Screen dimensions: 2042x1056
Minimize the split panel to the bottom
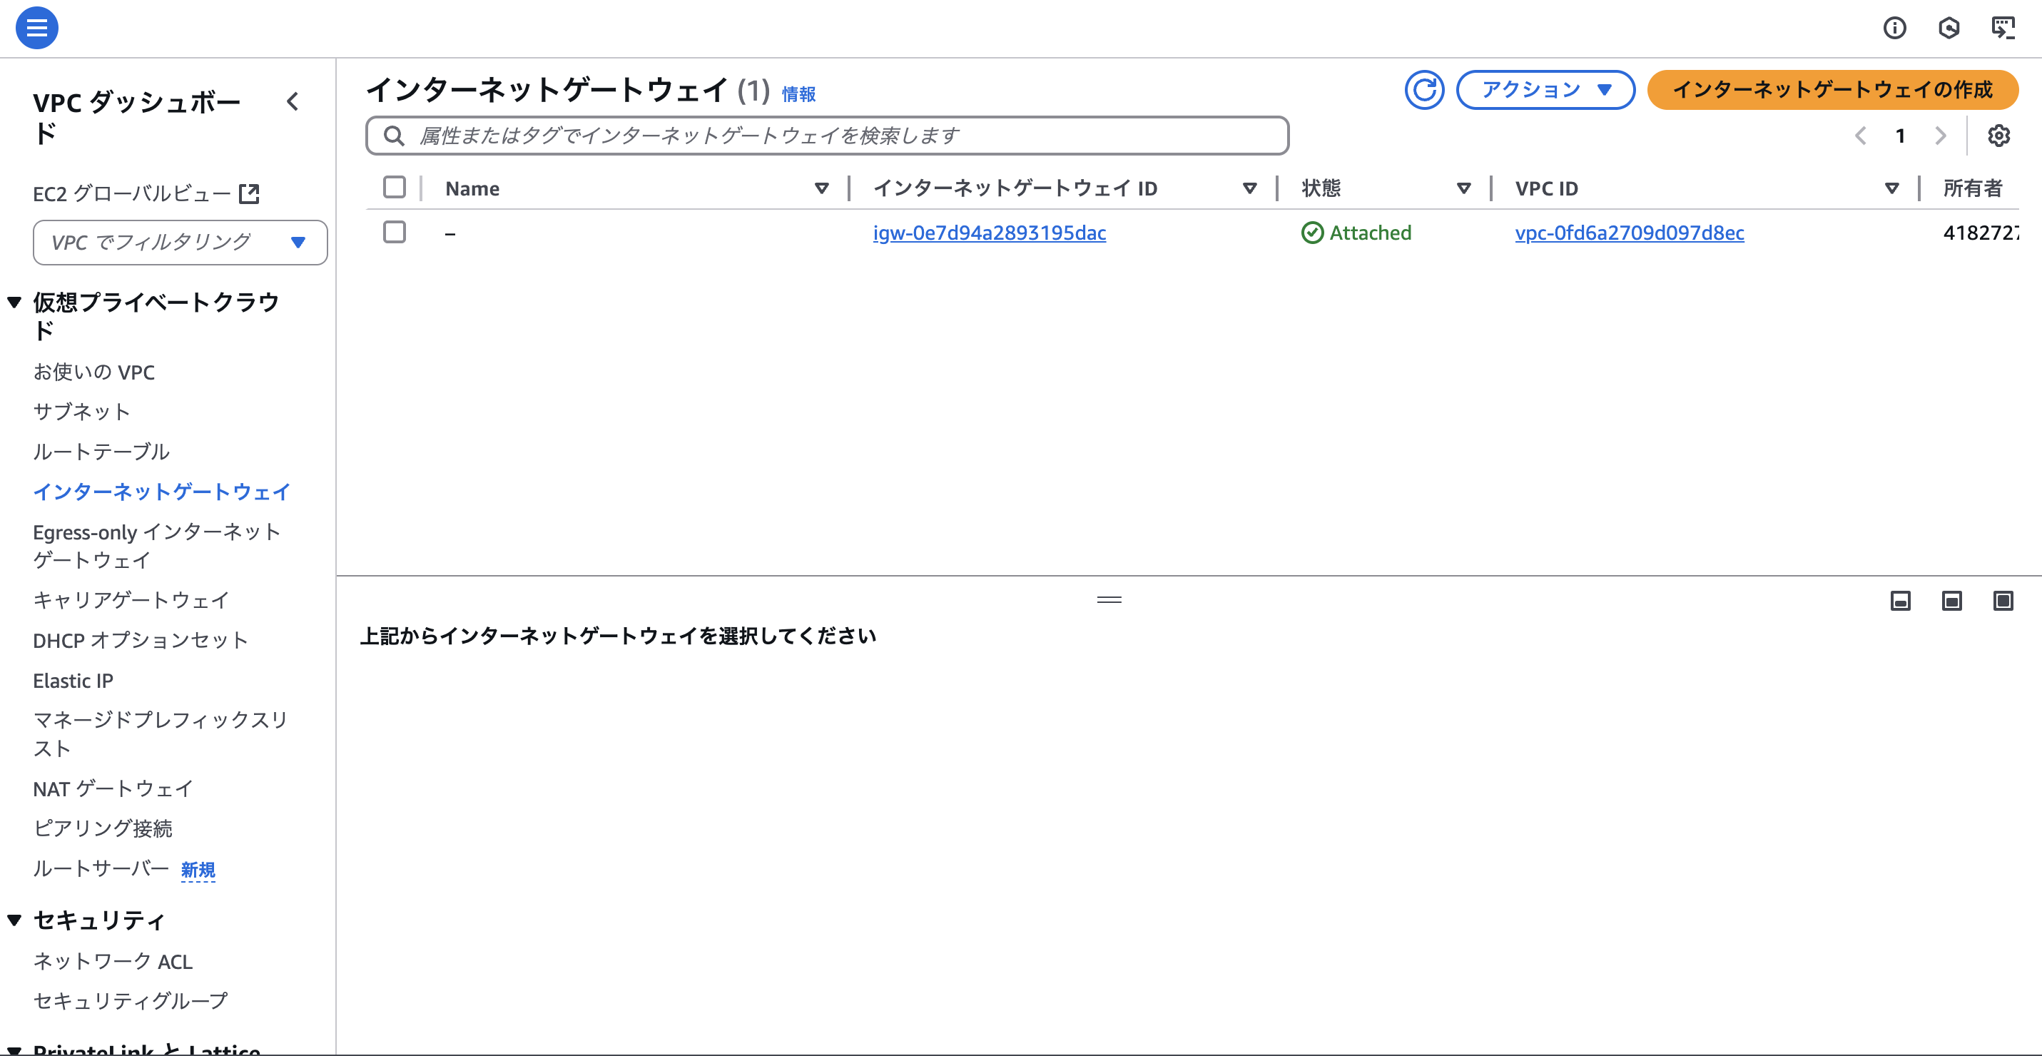pos(1900,601)
